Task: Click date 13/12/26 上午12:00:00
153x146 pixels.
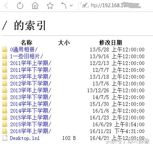Action: (x=116, y=91)
